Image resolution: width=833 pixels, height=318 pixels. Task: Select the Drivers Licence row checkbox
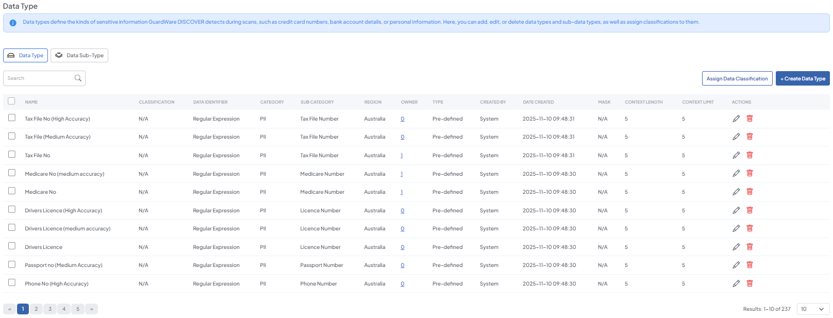[12, 246]
